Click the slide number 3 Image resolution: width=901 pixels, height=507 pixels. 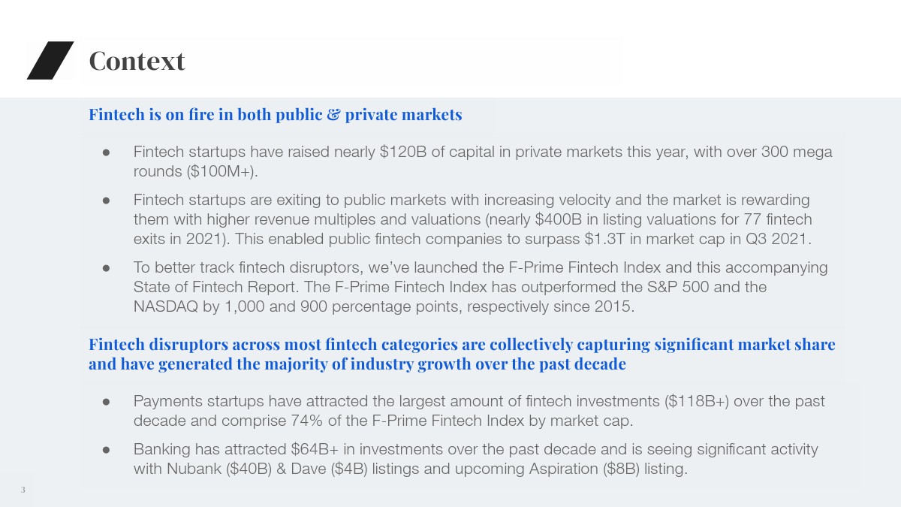pyautogui.click(x=23, y=490)
